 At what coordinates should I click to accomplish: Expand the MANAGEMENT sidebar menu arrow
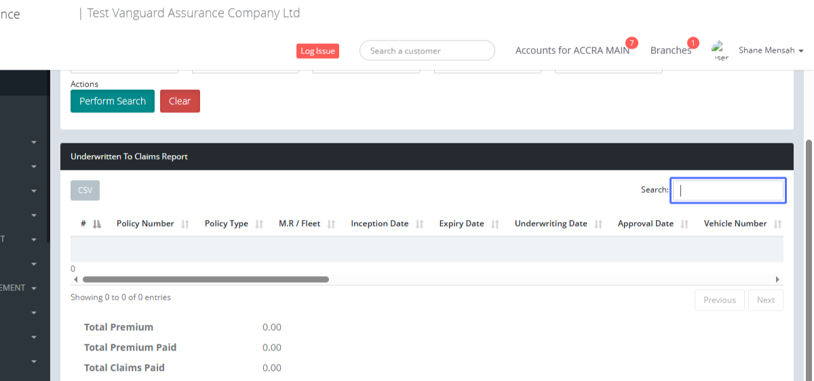coord(34,288)
